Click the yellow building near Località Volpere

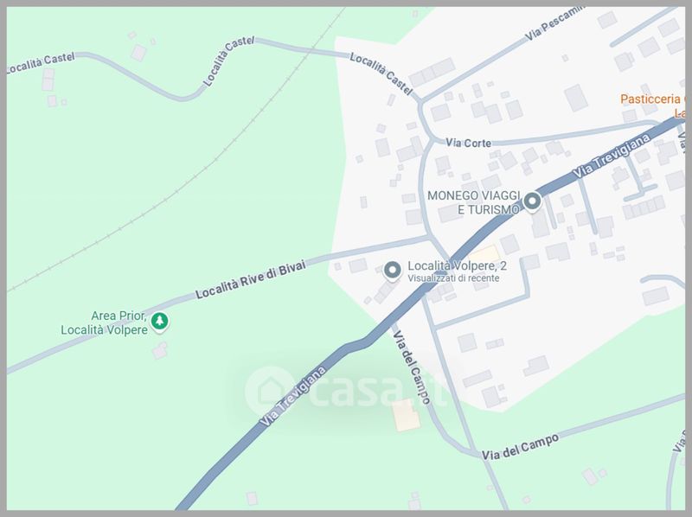(x=484, y=255)
